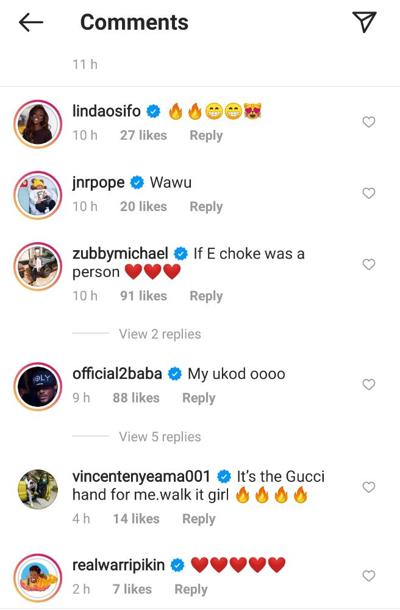The image size is (400, 610).
Task: Open zubbymichael's profile avatar
Action: (x=38, y=265)
